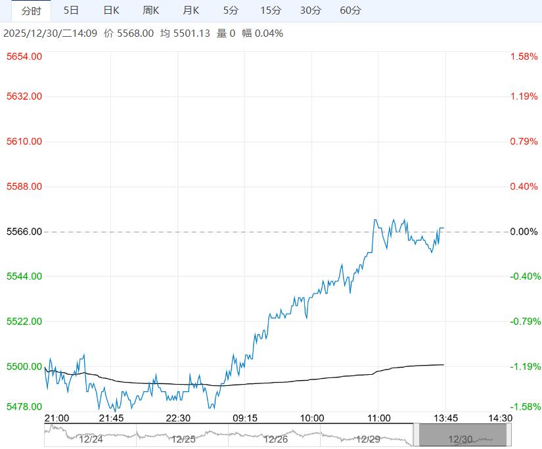Click the left handle of range slider

point(416,435)
